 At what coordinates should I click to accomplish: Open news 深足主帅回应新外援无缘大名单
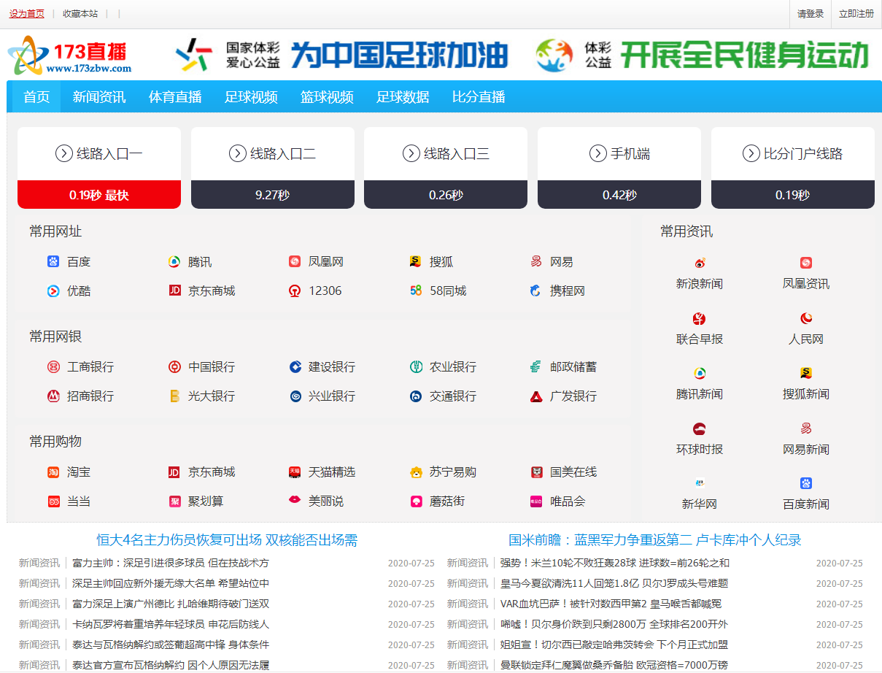pyautogui.click(x=171, y=583)
